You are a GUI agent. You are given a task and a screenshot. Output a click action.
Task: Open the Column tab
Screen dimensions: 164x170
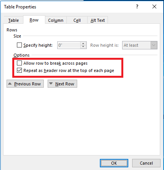(56, 20)
